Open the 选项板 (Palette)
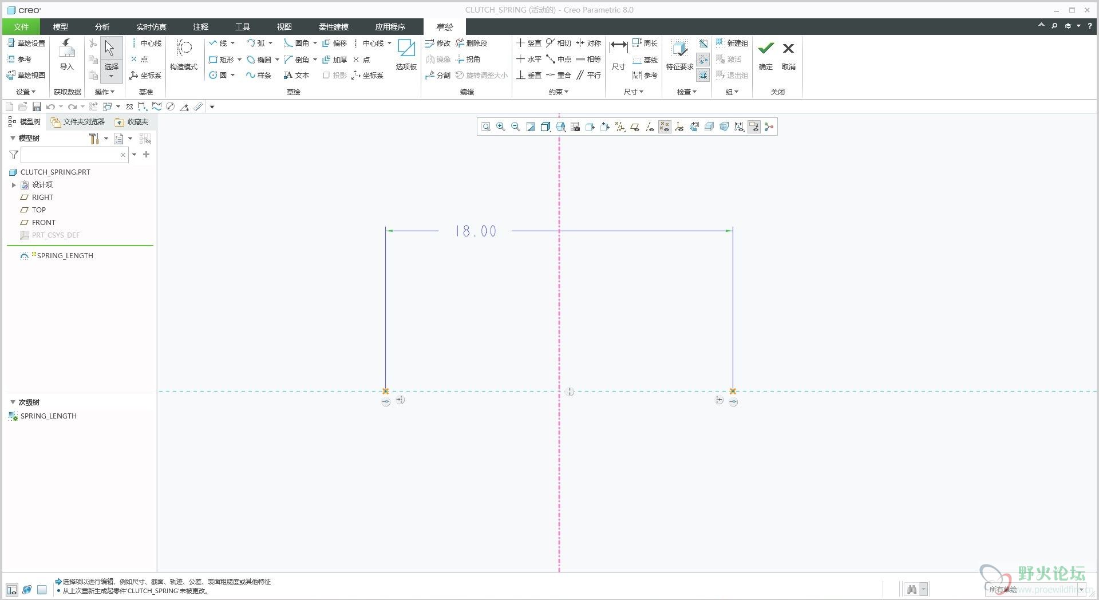 [x=406, y=55]
